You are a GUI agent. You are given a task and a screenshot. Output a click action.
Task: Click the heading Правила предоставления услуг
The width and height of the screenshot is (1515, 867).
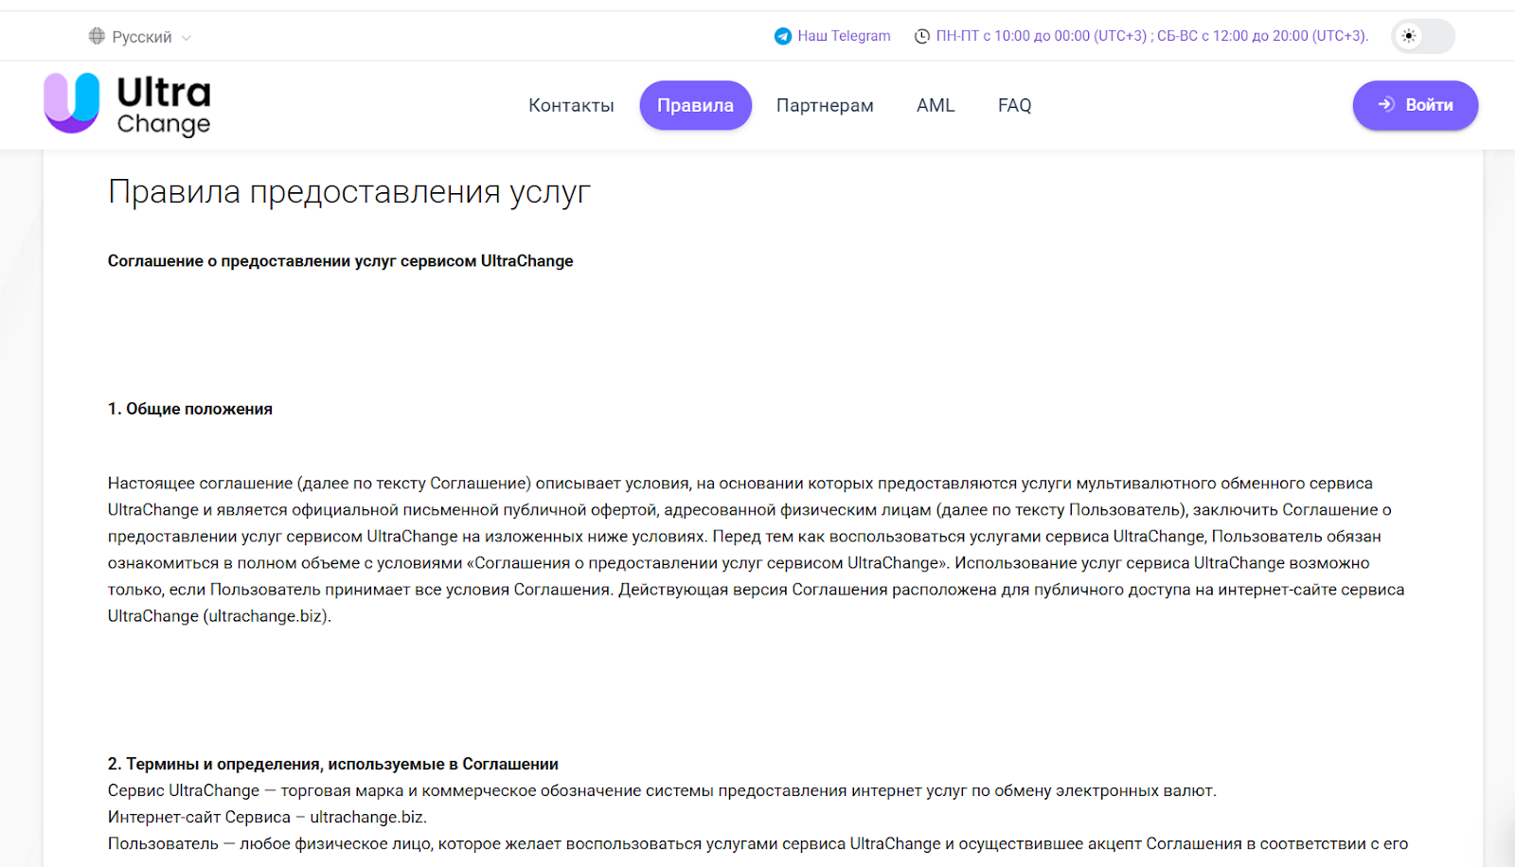349,192
